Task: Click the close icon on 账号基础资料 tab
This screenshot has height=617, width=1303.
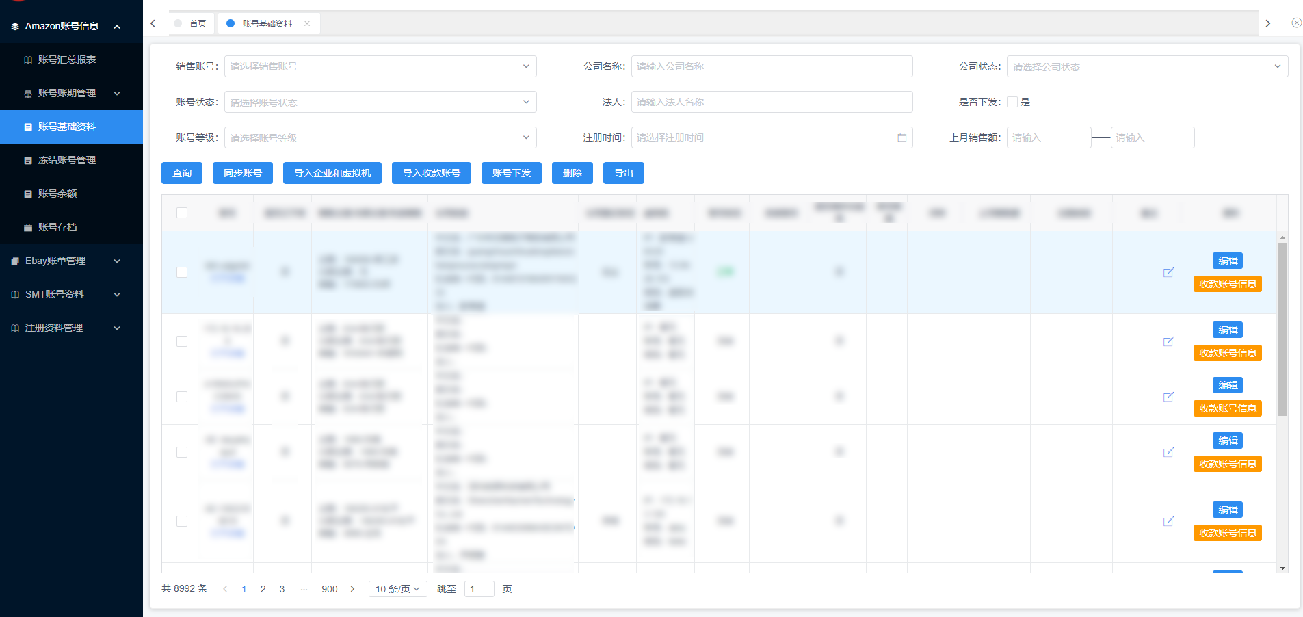Action: 307,23
